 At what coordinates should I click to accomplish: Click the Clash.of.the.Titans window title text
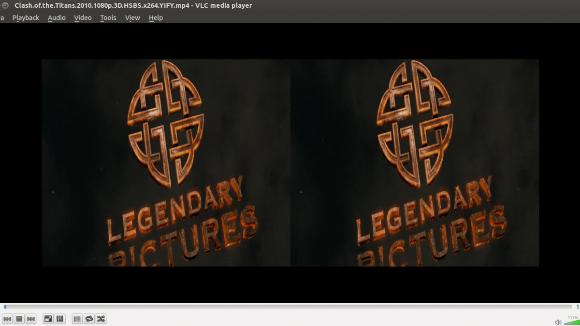click(x=133, y=5)
